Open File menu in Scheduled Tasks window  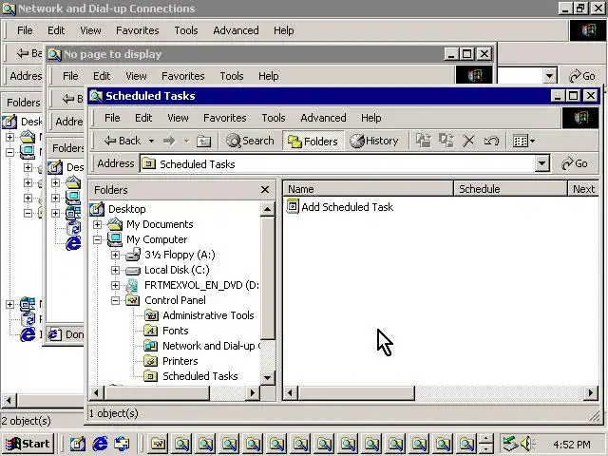[x=112, y=118]
